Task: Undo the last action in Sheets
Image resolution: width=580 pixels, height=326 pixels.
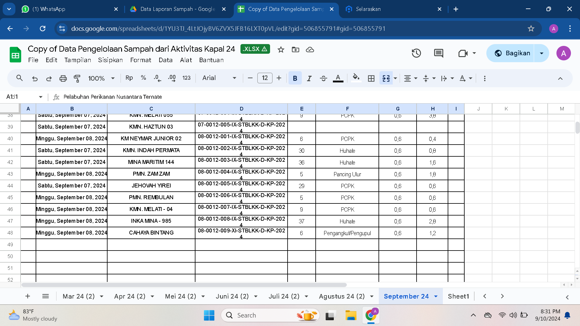Action: click(x=35, y=78)
